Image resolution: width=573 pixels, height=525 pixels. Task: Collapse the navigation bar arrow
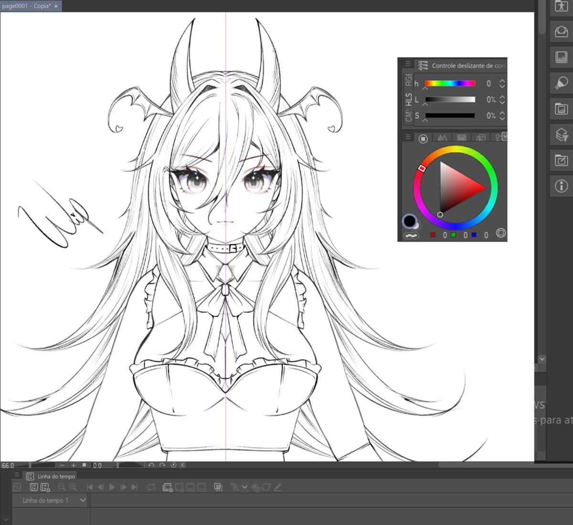coord(183,465)
